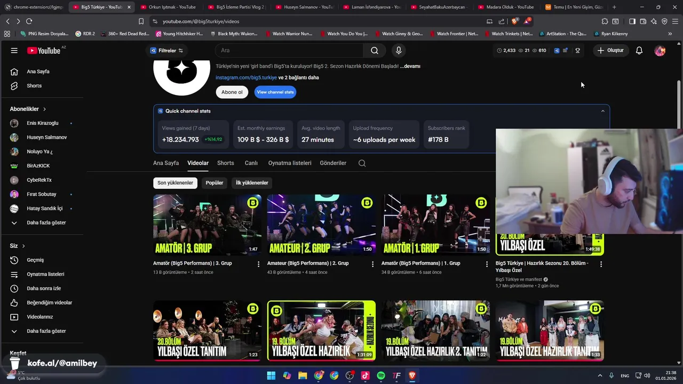Click the search magnifier button

[x=375, y=51]
